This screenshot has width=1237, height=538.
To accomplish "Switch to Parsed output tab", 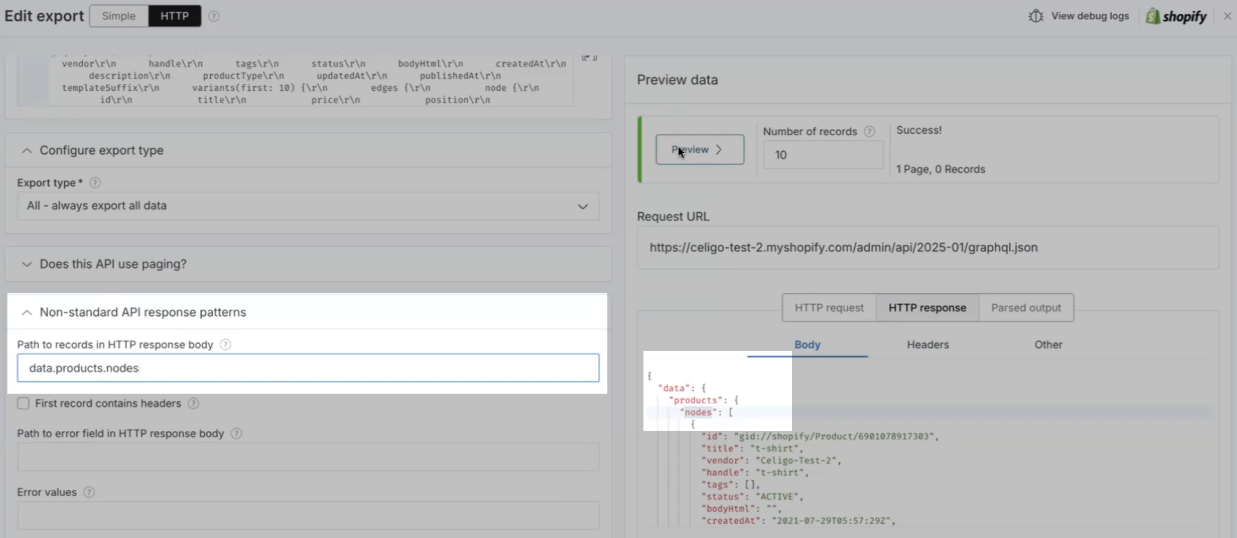I will [x=1026, y=308].
